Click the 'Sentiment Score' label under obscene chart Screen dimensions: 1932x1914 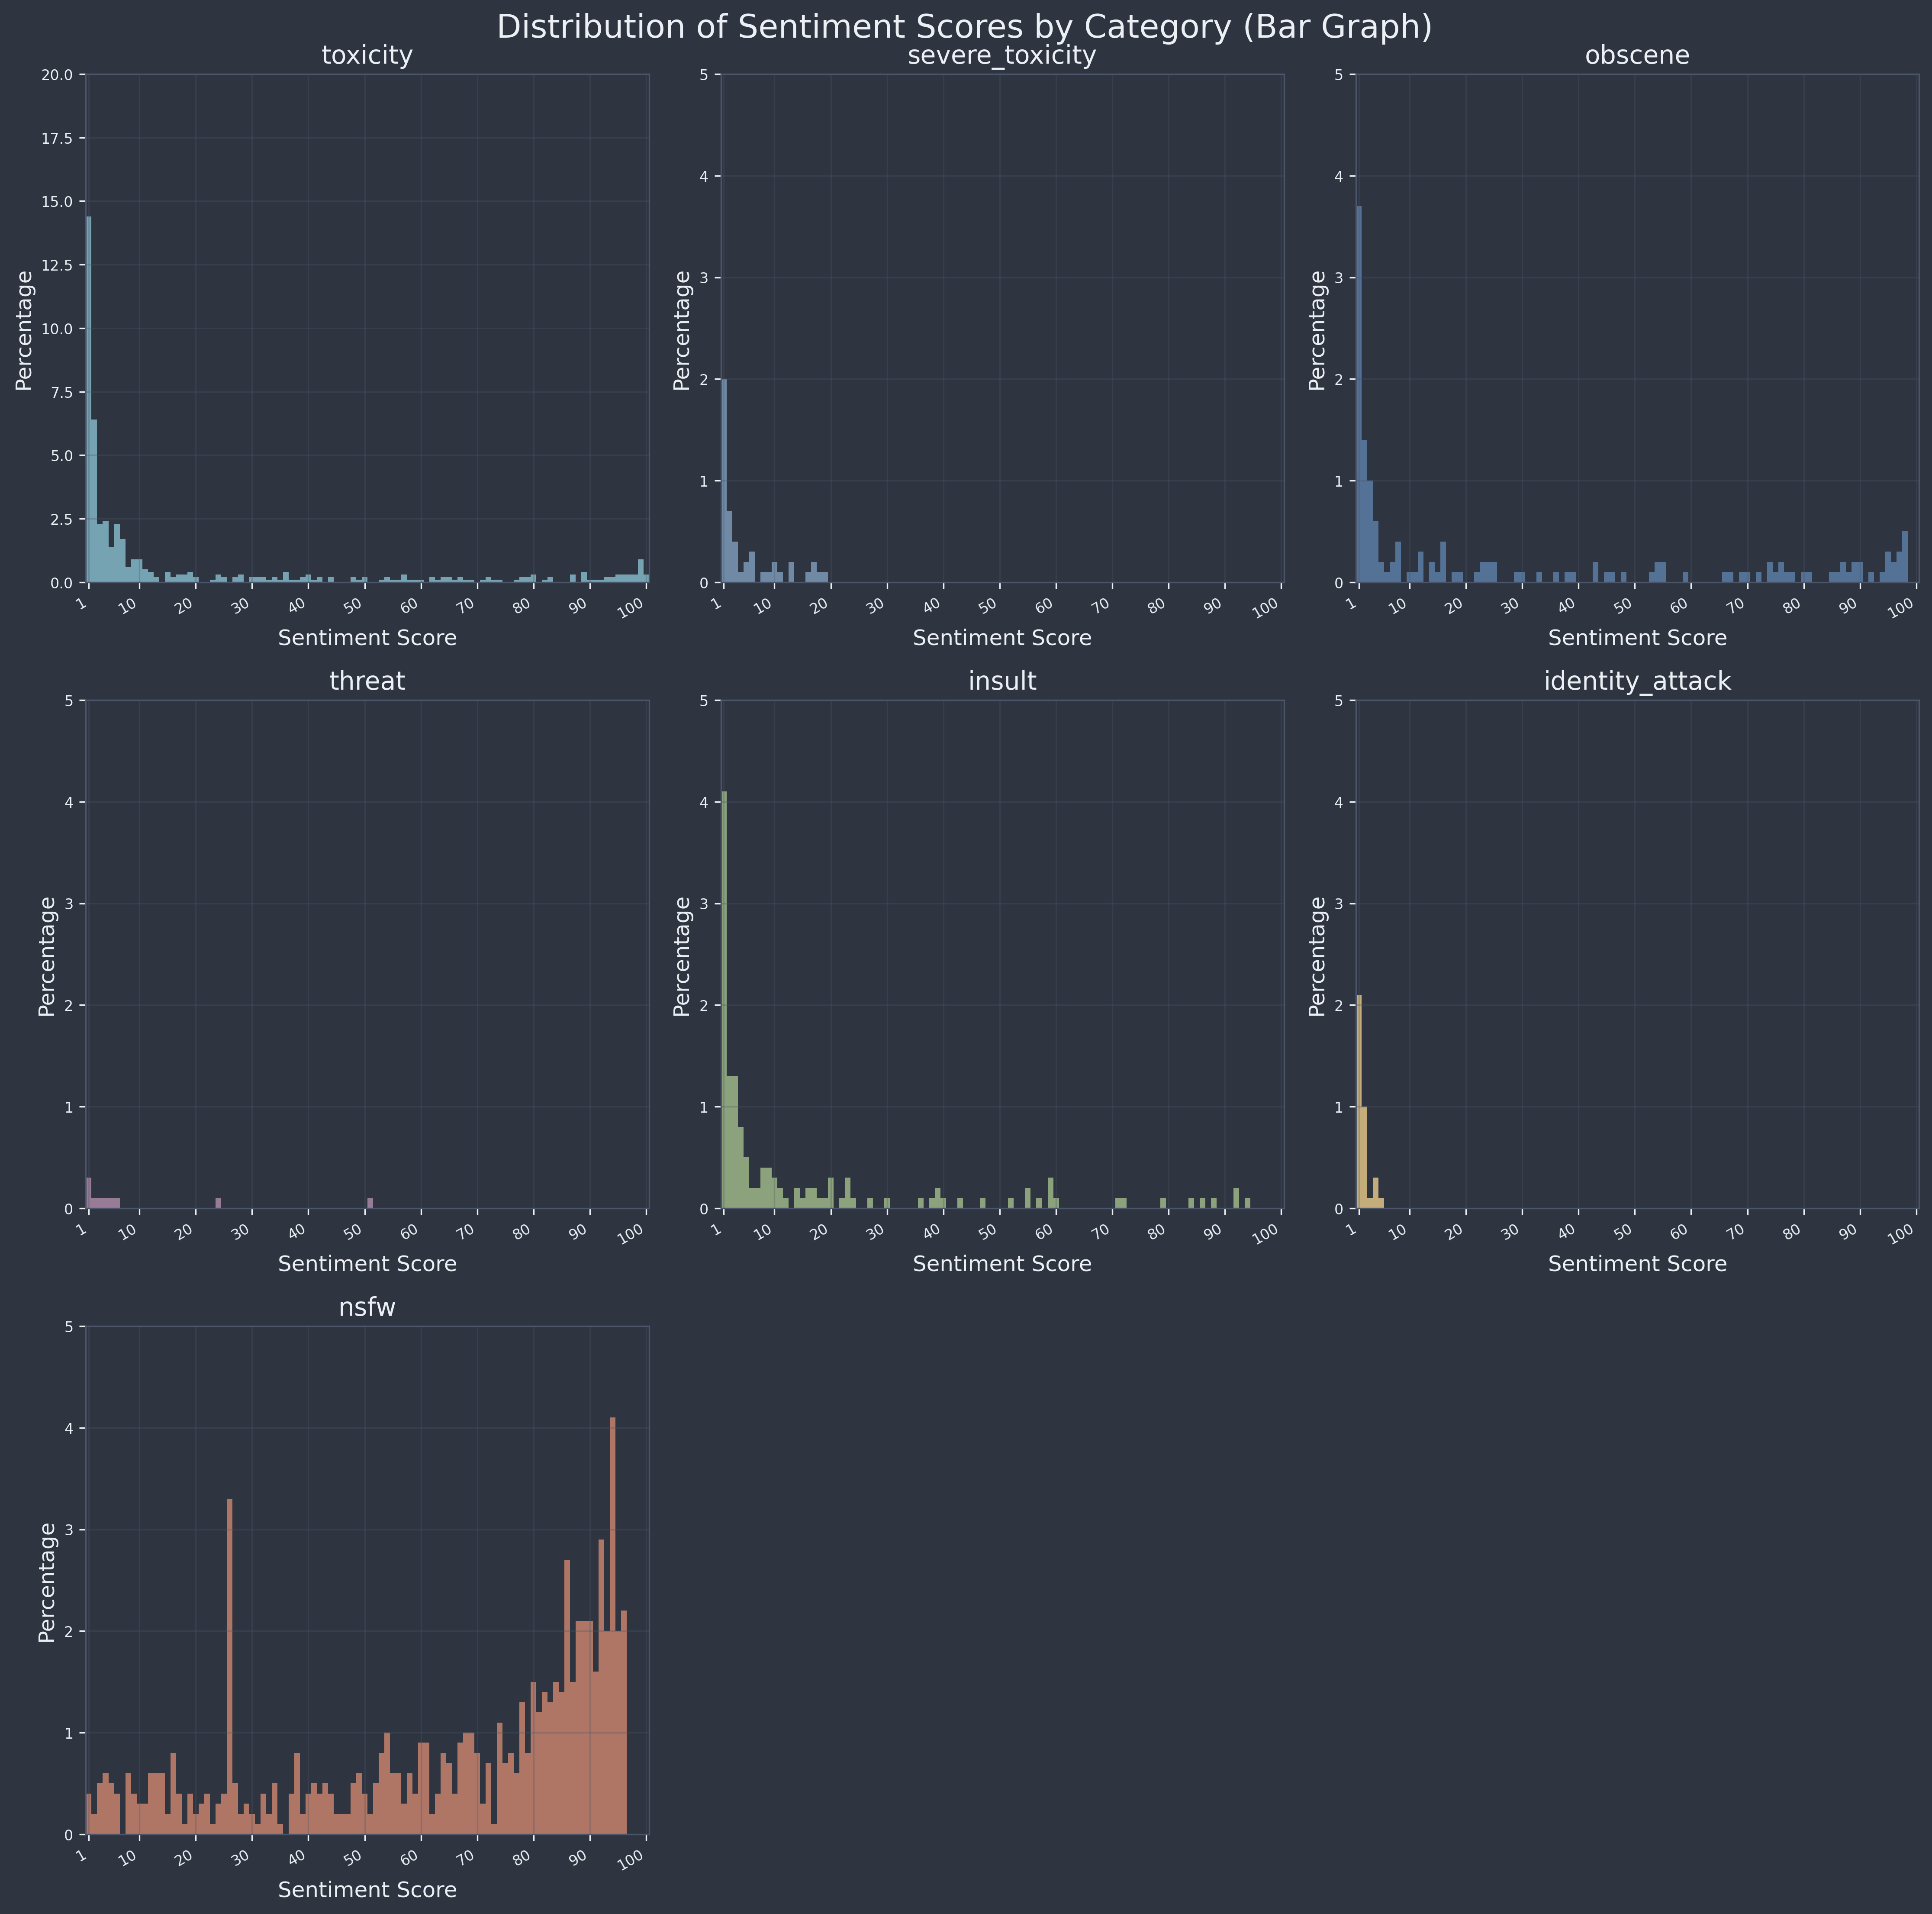(x=1637, y=638)
